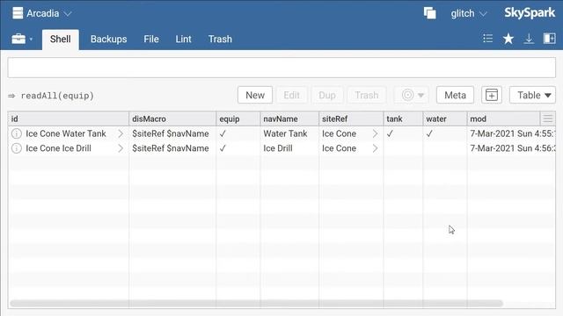Open siteRef chevron in Water Tank row
Image resolution: width=563 pixels, height=316 pixels.
[375, 133]
